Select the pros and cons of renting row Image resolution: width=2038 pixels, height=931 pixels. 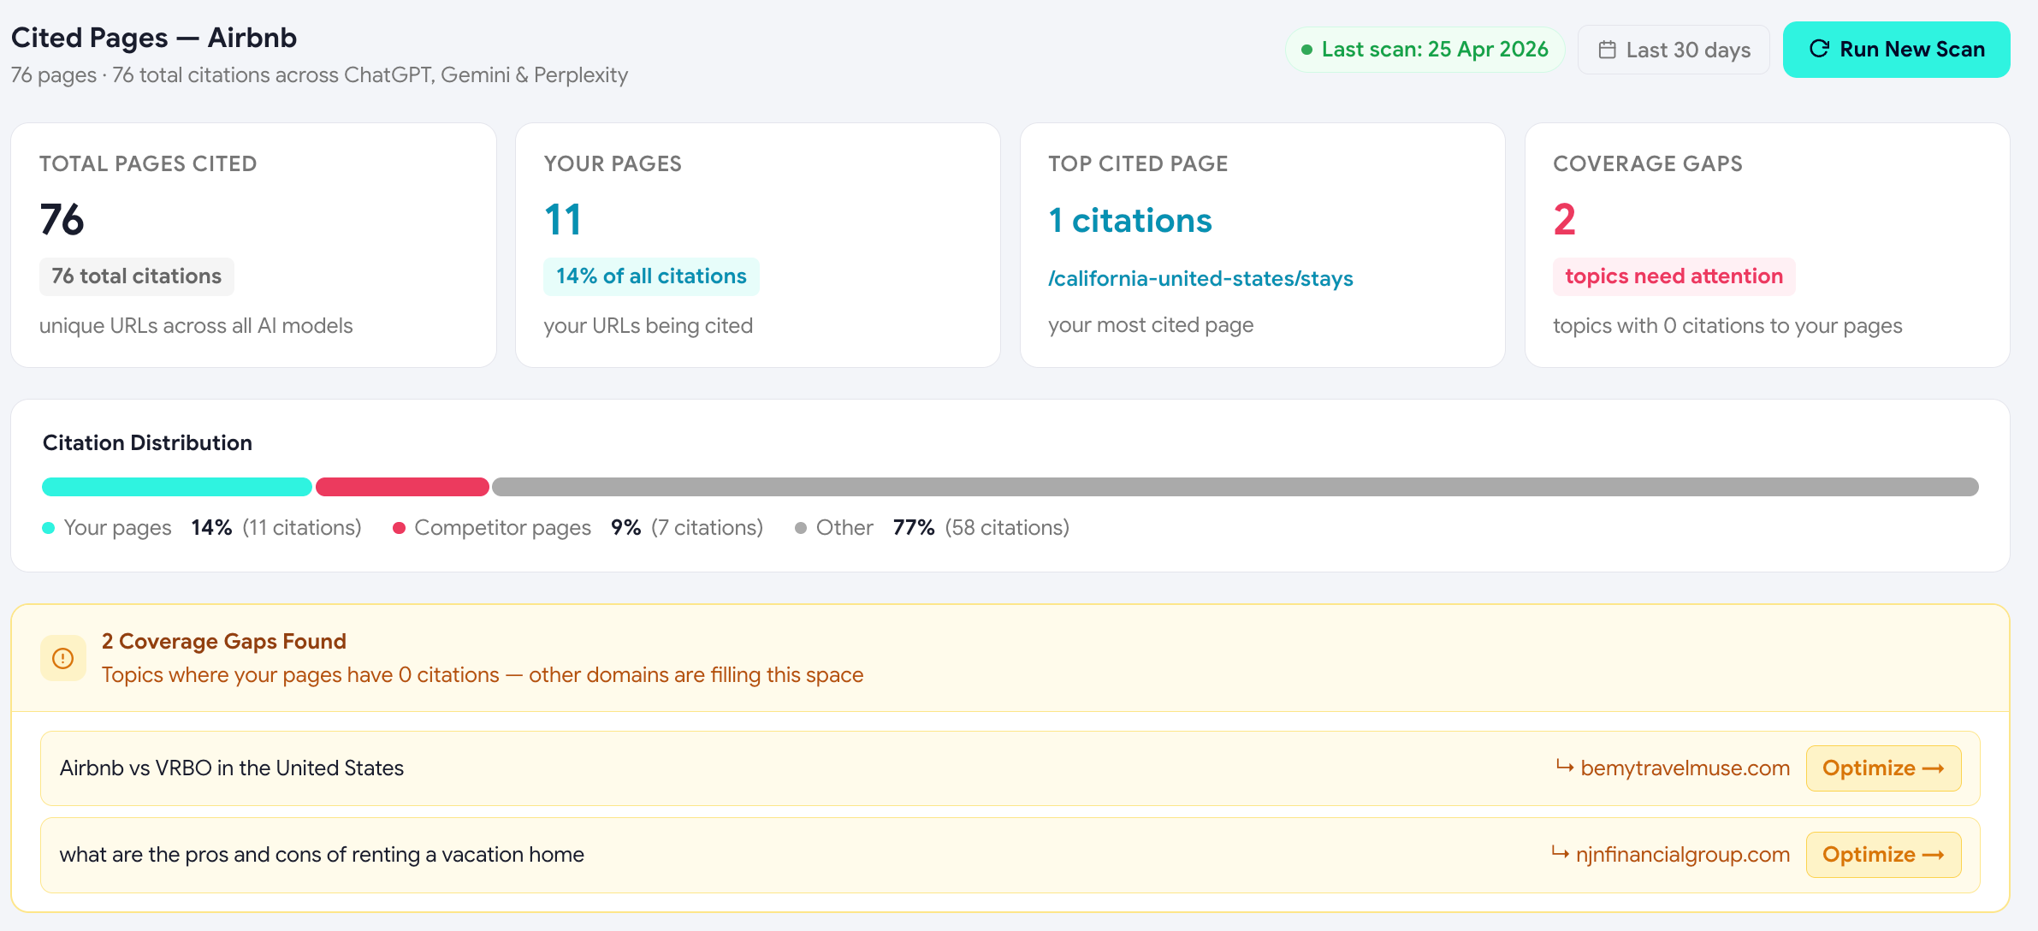(x=1010, y=855)
